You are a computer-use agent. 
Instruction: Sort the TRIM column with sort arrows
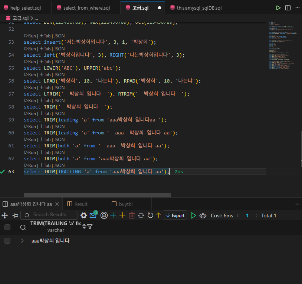[x=84, y=227]
